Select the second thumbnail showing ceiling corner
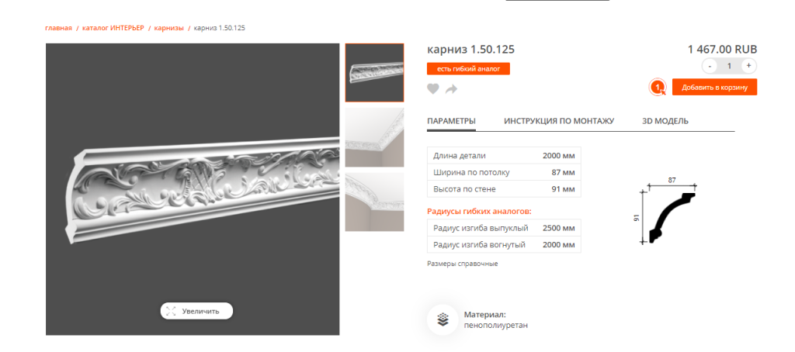 pyautogui.click(x=375, y=137)
